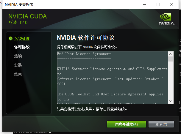181x134 pixels.
Task: Click the 取消(C) cancel button
Action: tap(161, 124)
